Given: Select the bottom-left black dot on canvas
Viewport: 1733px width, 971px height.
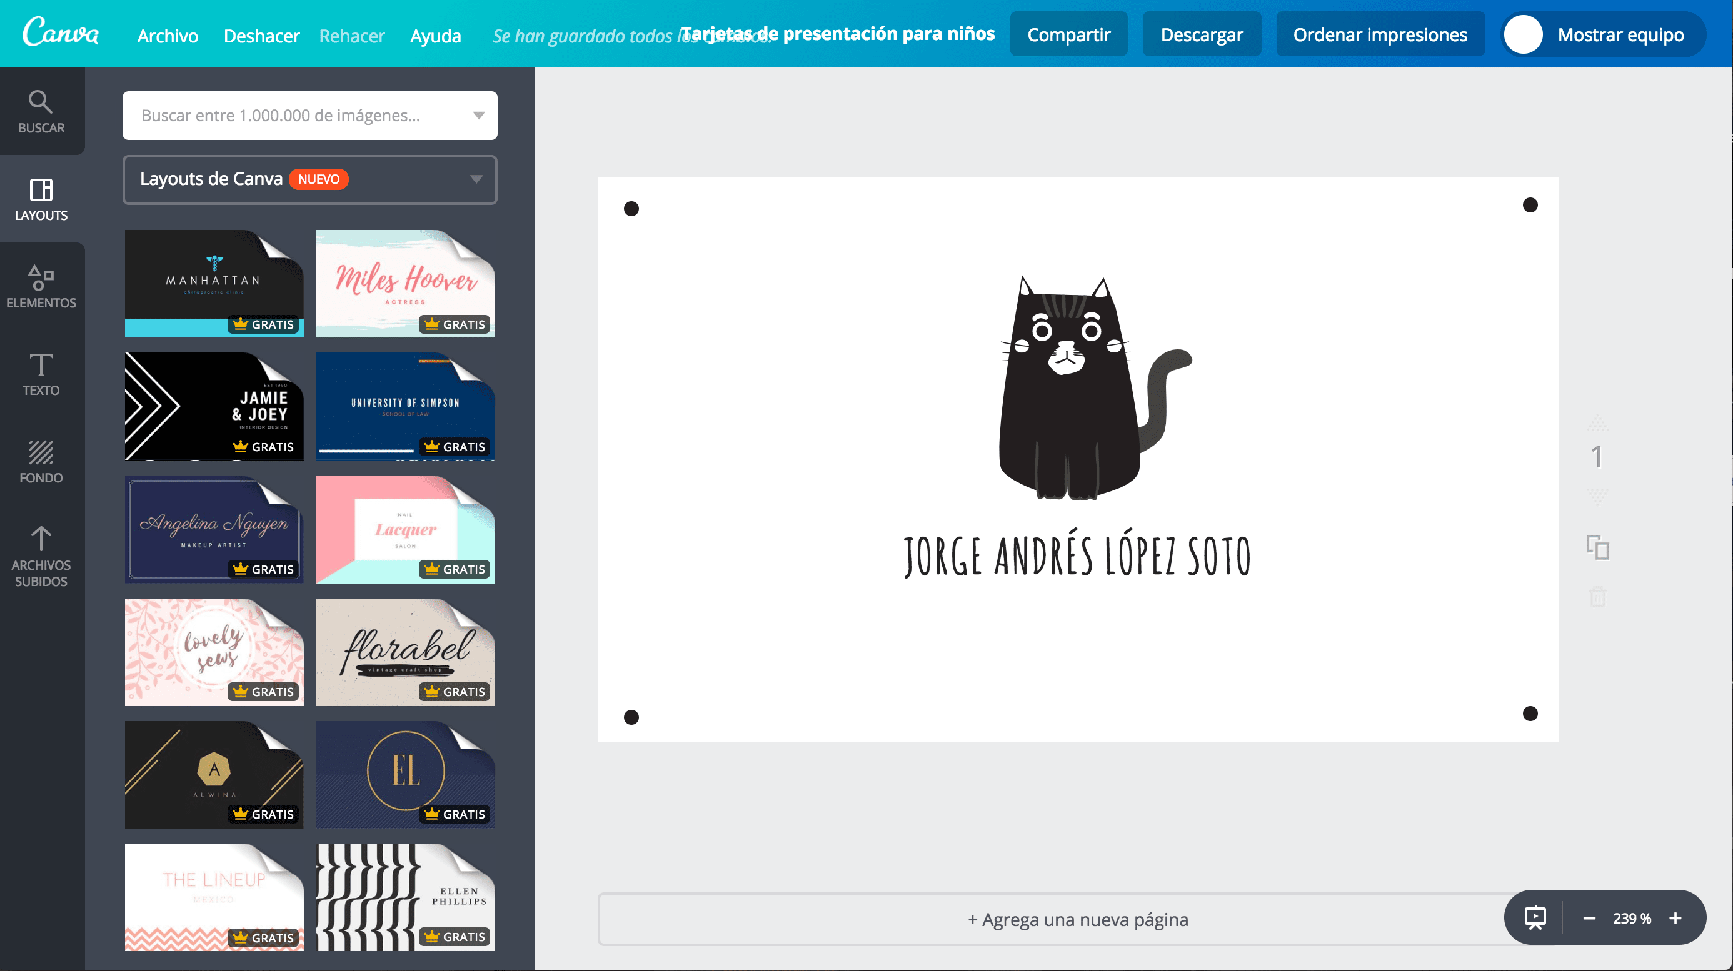Looking at the screenshot, I should (x=631, y=717).
